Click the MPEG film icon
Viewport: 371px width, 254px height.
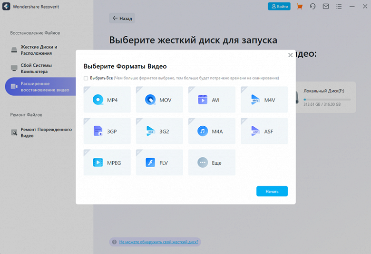(98, 163)
